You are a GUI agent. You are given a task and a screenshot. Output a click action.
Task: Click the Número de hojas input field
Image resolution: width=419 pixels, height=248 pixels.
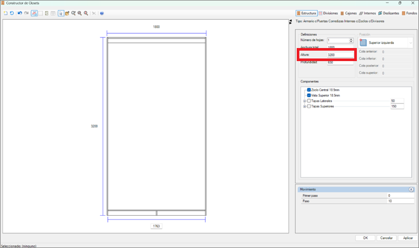point(338,40)
